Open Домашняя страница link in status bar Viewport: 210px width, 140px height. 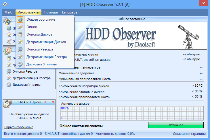(189, 134)
